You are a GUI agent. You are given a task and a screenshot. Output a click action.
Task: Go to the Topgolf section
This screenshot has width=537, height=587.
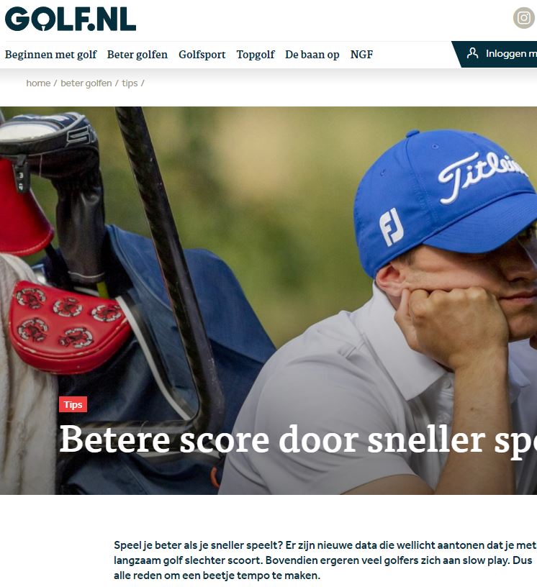(256, 55)
